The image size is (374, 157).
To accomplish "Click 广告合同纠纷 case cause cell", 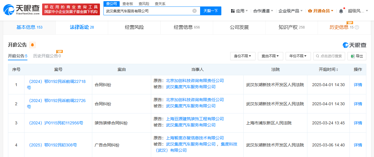I will [x=107, y=145].
